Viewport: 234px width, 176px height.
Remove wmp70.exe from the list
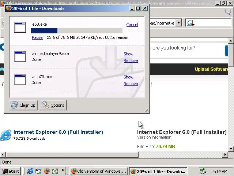coord(131,84)
